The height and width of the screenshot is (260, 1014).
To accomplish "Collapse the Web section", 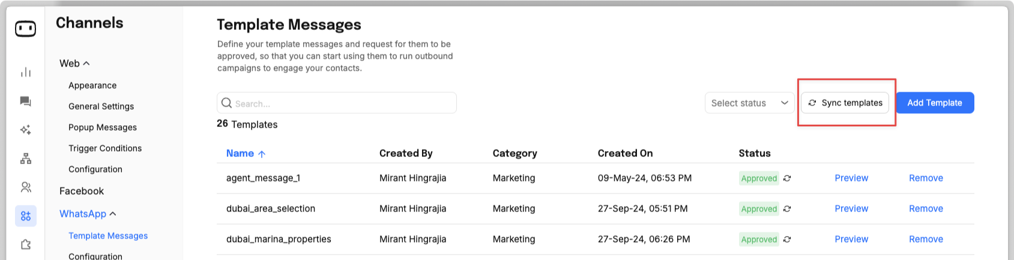I will [x=74, y=64].
